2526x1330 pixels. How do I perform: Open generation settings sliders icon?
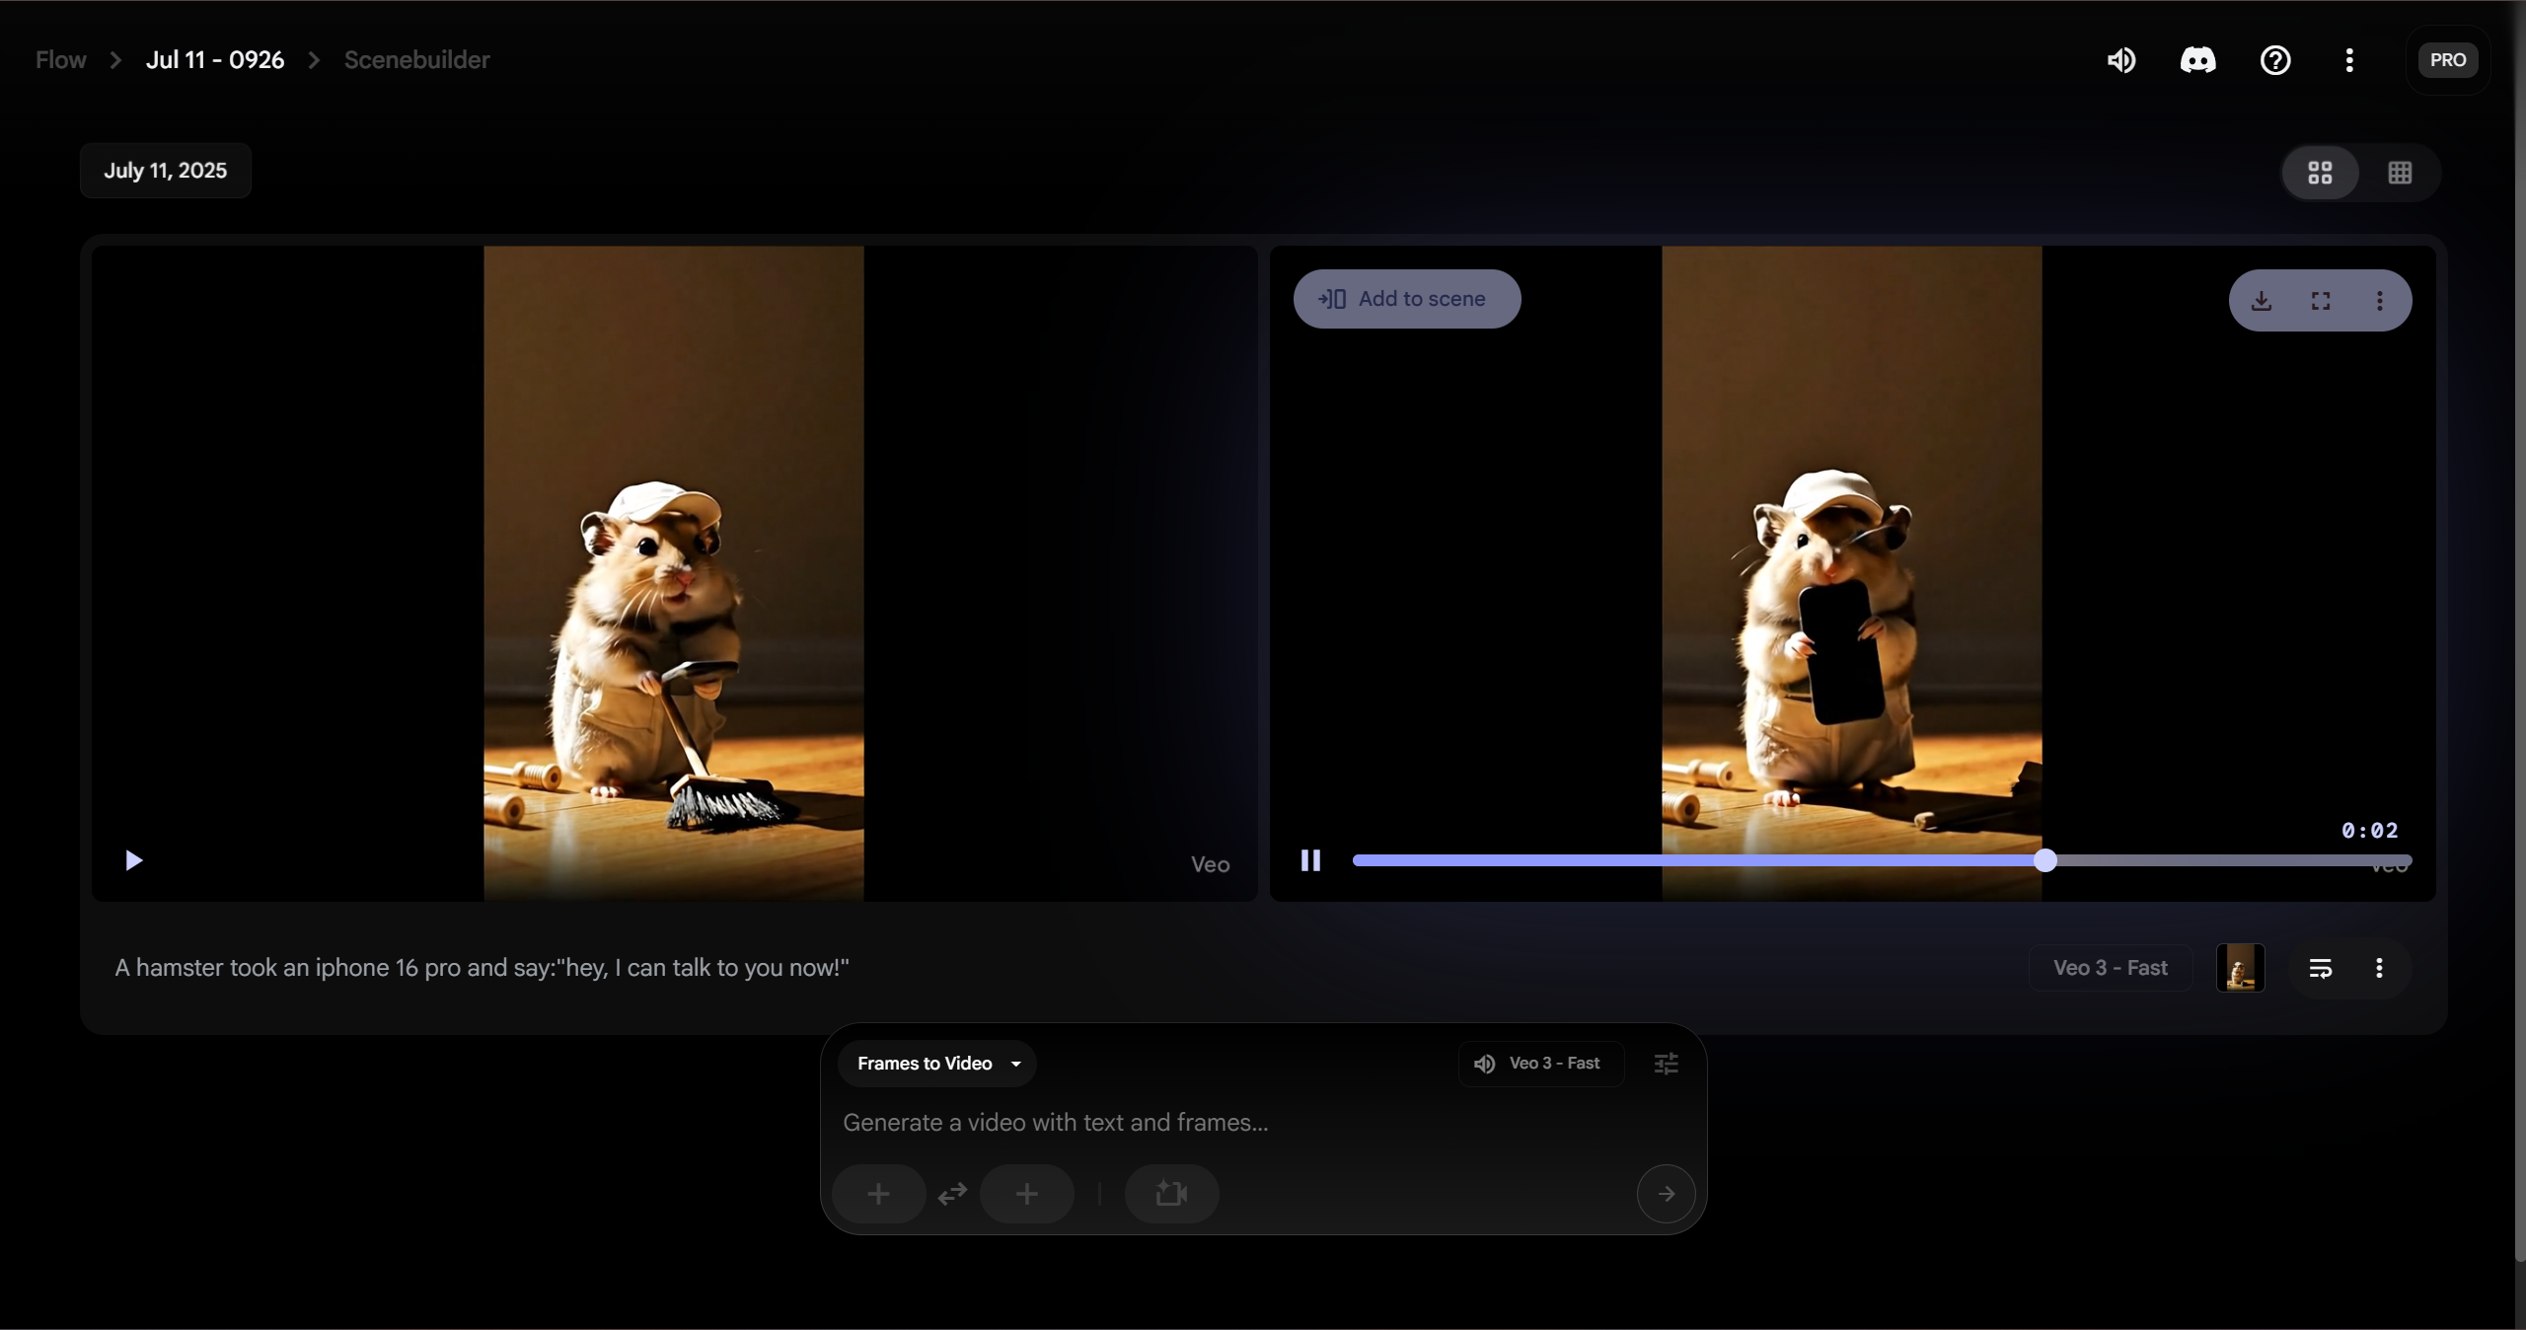click(x=1666, y=1064)
